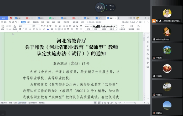Click the zoom in plus button
This screenshot has height=116, width=183.
point(145,103)
